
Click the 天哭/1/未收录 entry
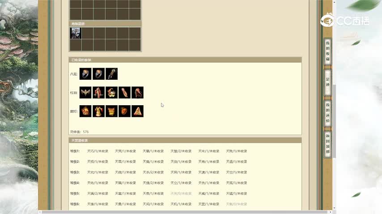[125, 151]
